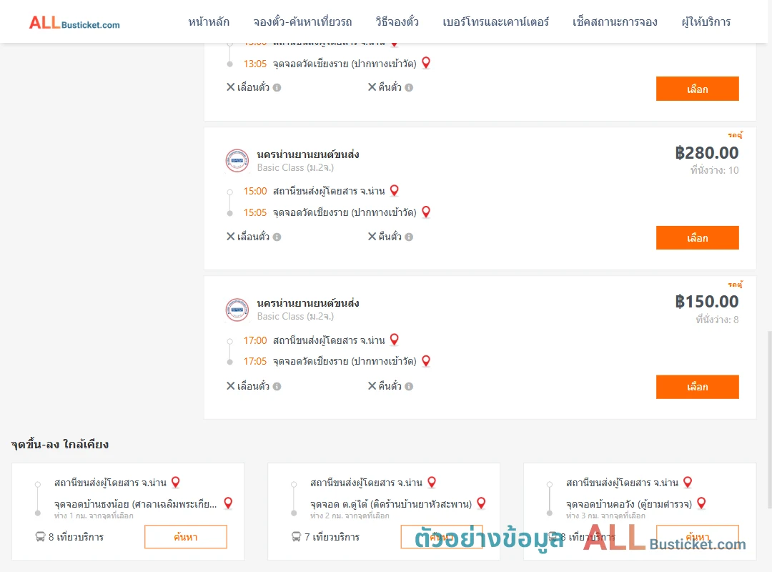Click the 17:05 arrival time
Screen dimensions: 772x572
[x=255, y=362]
